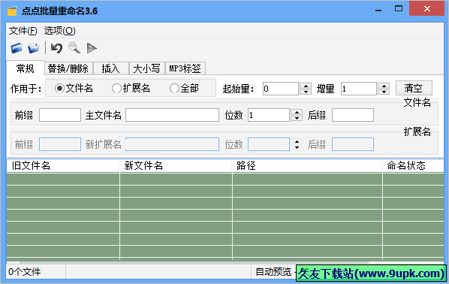Click the 0个文件 status bar text
The width and height of the screenshot is (449, 284).
[x=25, y=272]
